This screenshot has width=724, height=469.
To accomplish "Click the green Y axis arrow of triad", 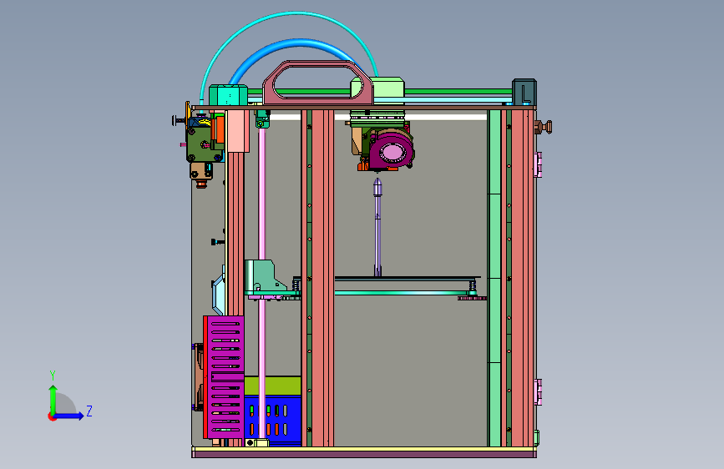I will click(x=53, y=399).
